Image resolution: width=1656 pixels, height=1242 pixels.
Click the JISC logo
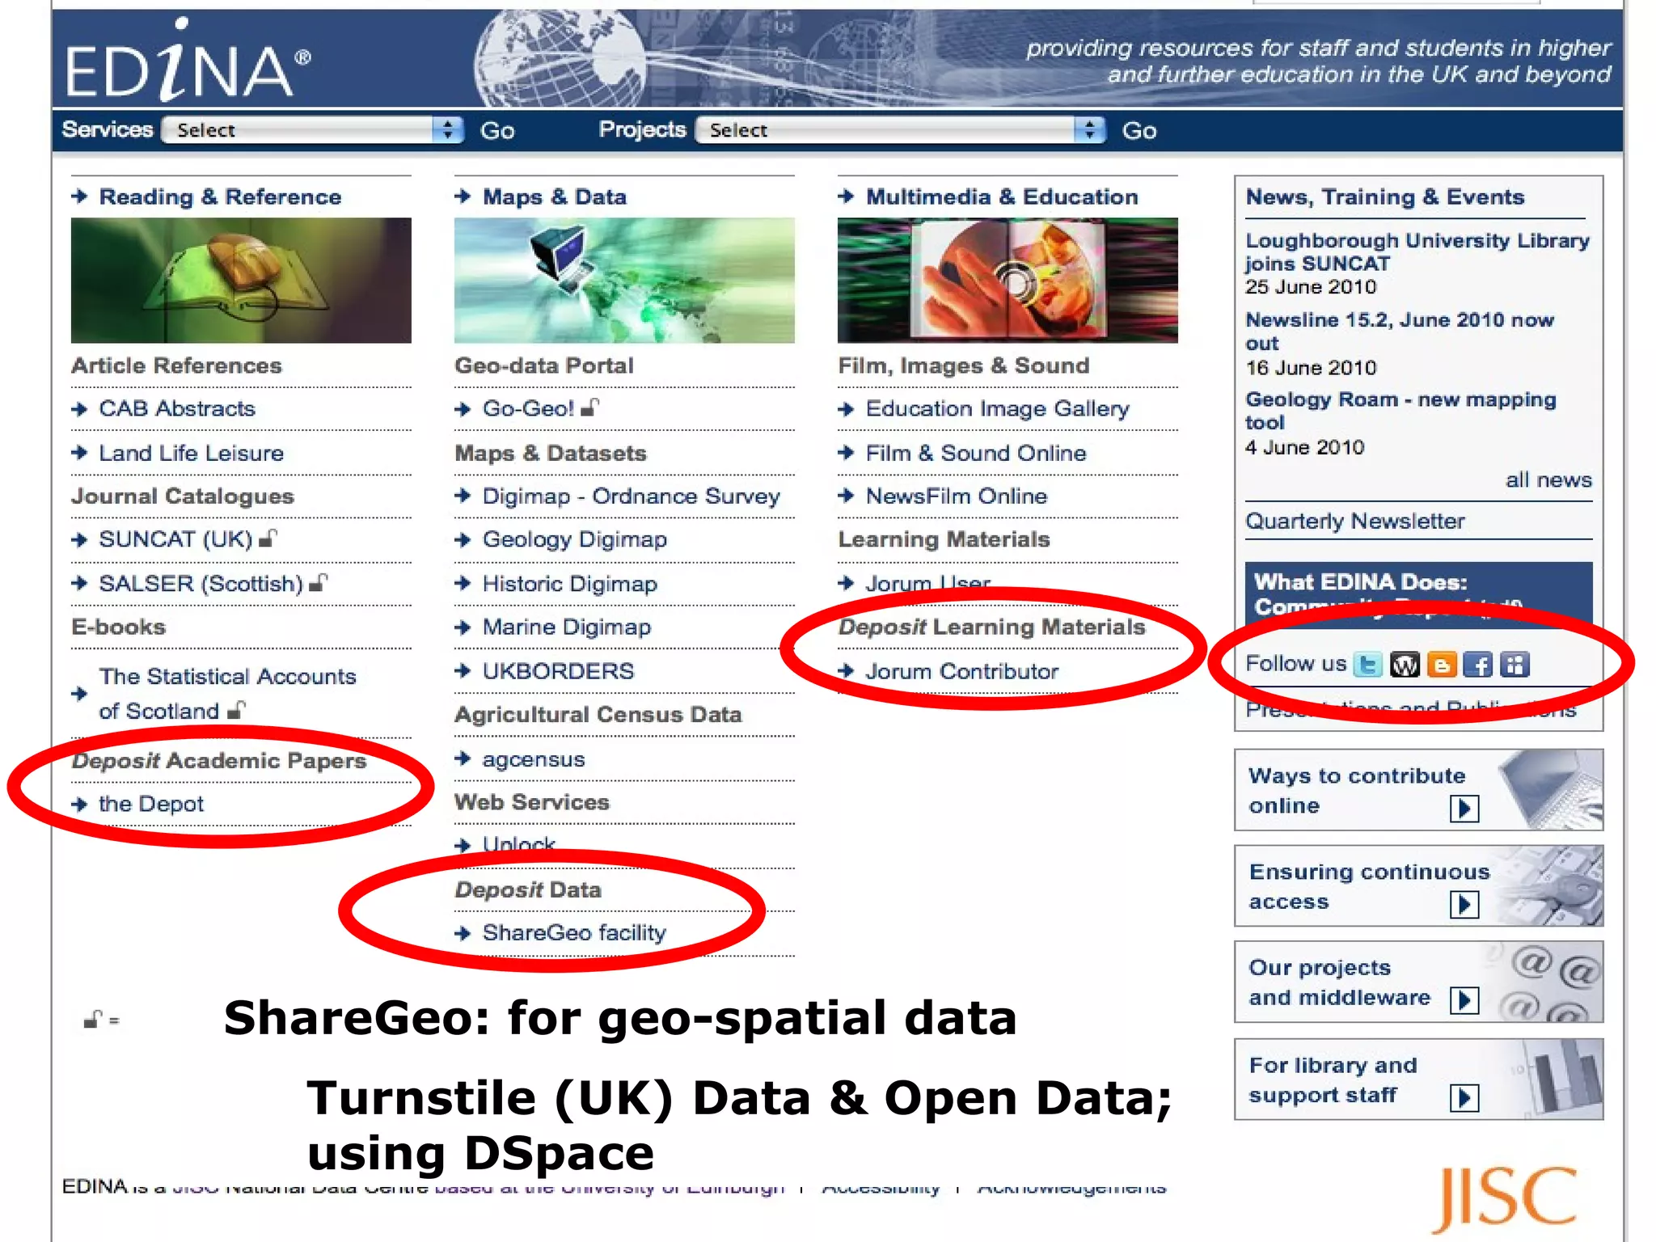pos(1506,1198)
